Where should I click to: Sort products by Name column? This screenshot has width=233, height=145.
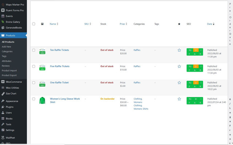[x=54, y=24]
